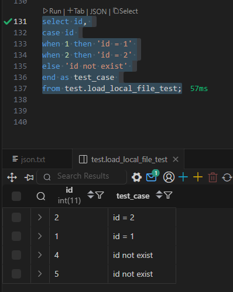This screenshot has height=292, width=233.
Task: Click the 'from test.load_local_file_test;' line
Action: pos(112,89)
